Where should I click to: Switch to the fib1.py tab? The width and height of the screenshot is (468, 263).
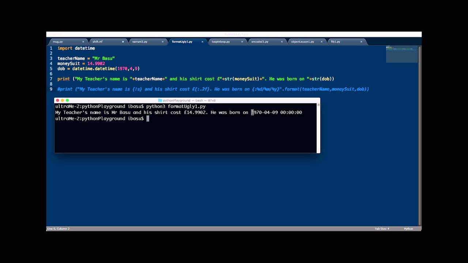[336, 42]
